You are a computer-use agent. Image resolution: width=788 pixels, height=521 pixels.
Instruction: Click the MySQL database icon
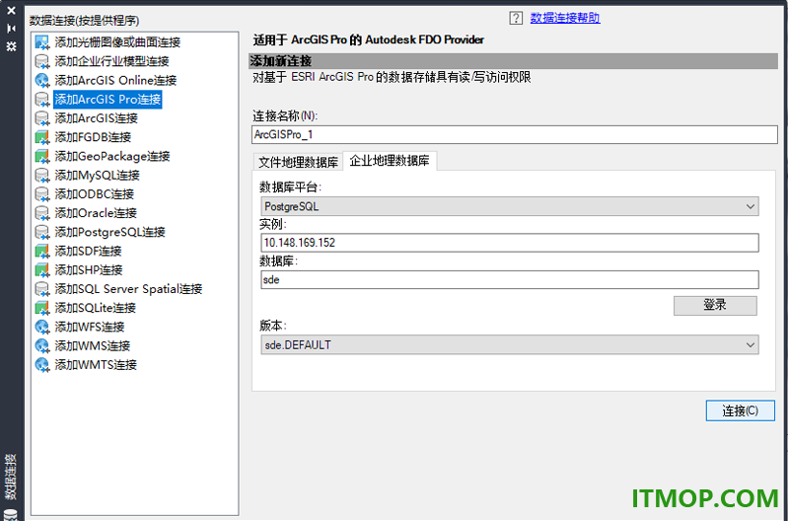42,175
